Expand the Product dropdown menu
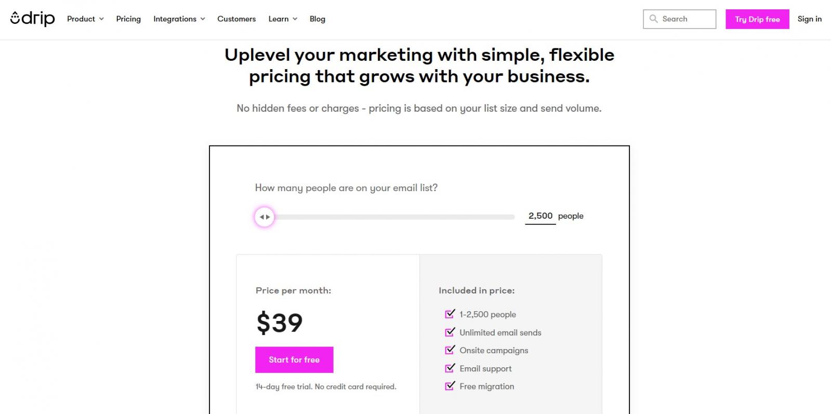Screen dimensions: 831x414 [85, 19]
